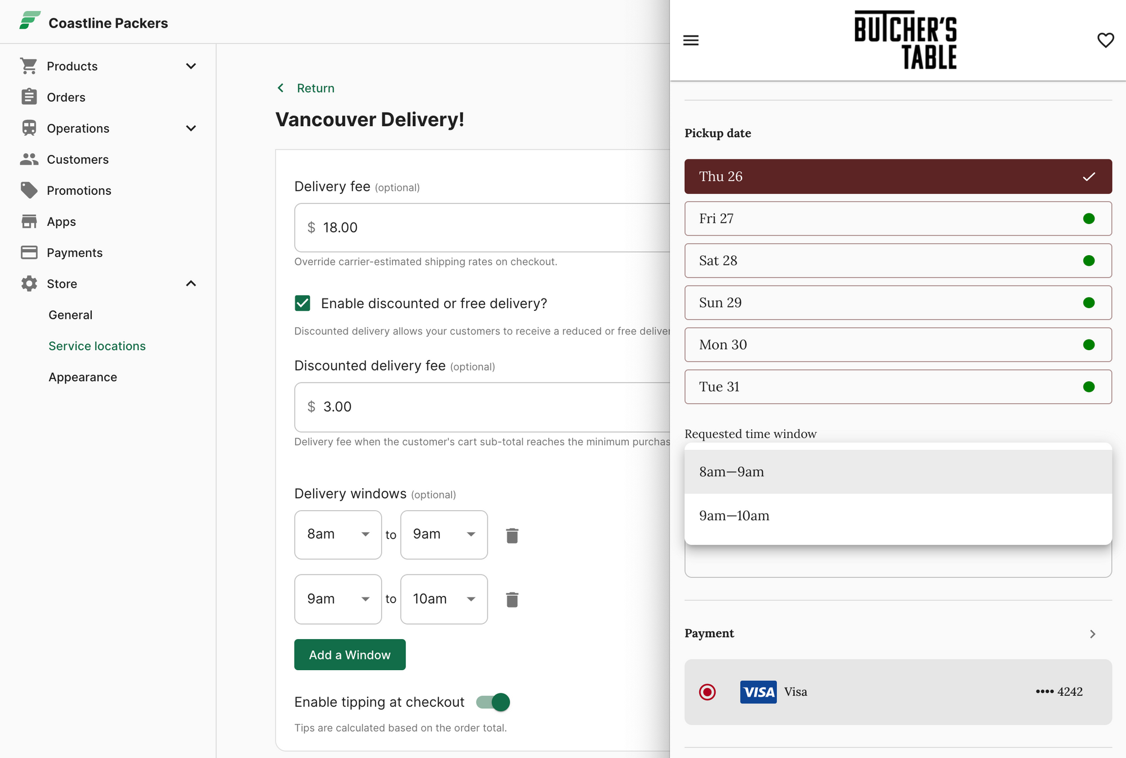Open Orders in the sidebar
This screenshot has height=758, width=1126.
click(66, 97)
